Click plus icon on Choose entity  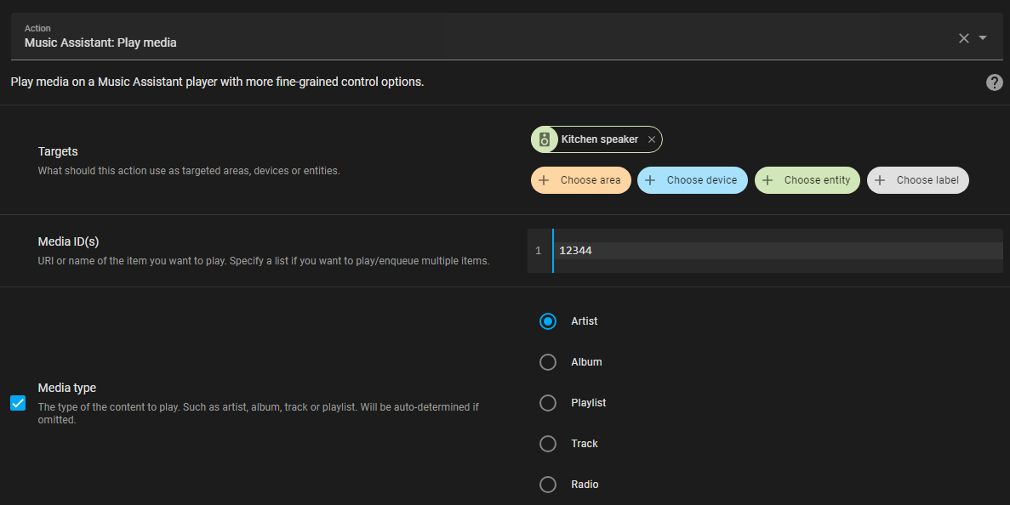(768, 180)
